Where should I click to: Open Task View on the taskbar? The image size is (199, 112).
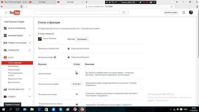click(17, 109)
